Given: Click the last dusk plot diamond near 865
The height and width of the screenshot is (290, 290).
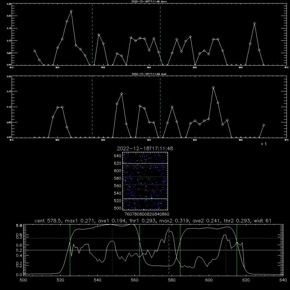Looking at the screenshot, I should pos(264,125).
